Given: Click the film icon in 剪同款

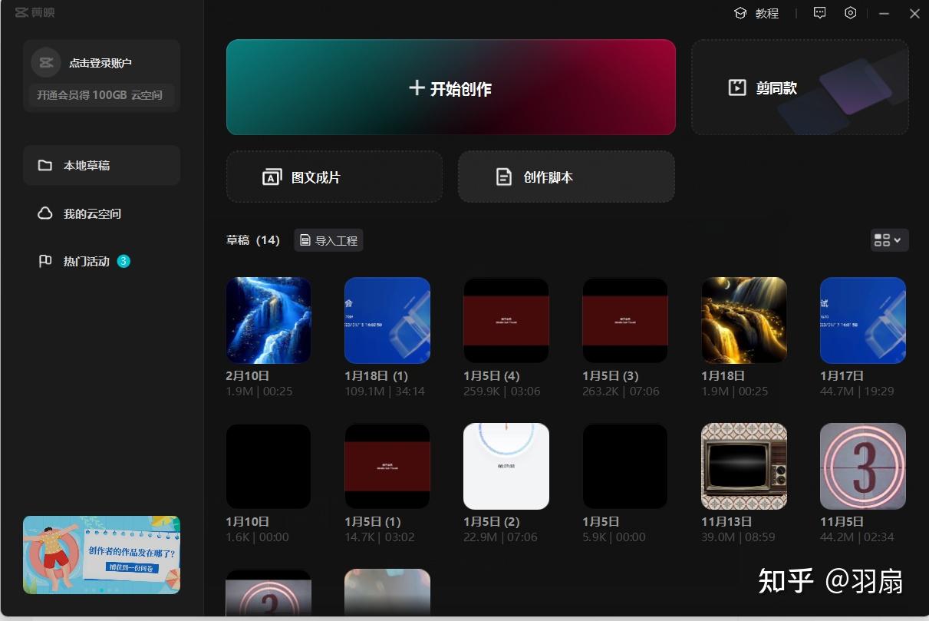Looking at the screenshot, I should [x=736, y=88].
